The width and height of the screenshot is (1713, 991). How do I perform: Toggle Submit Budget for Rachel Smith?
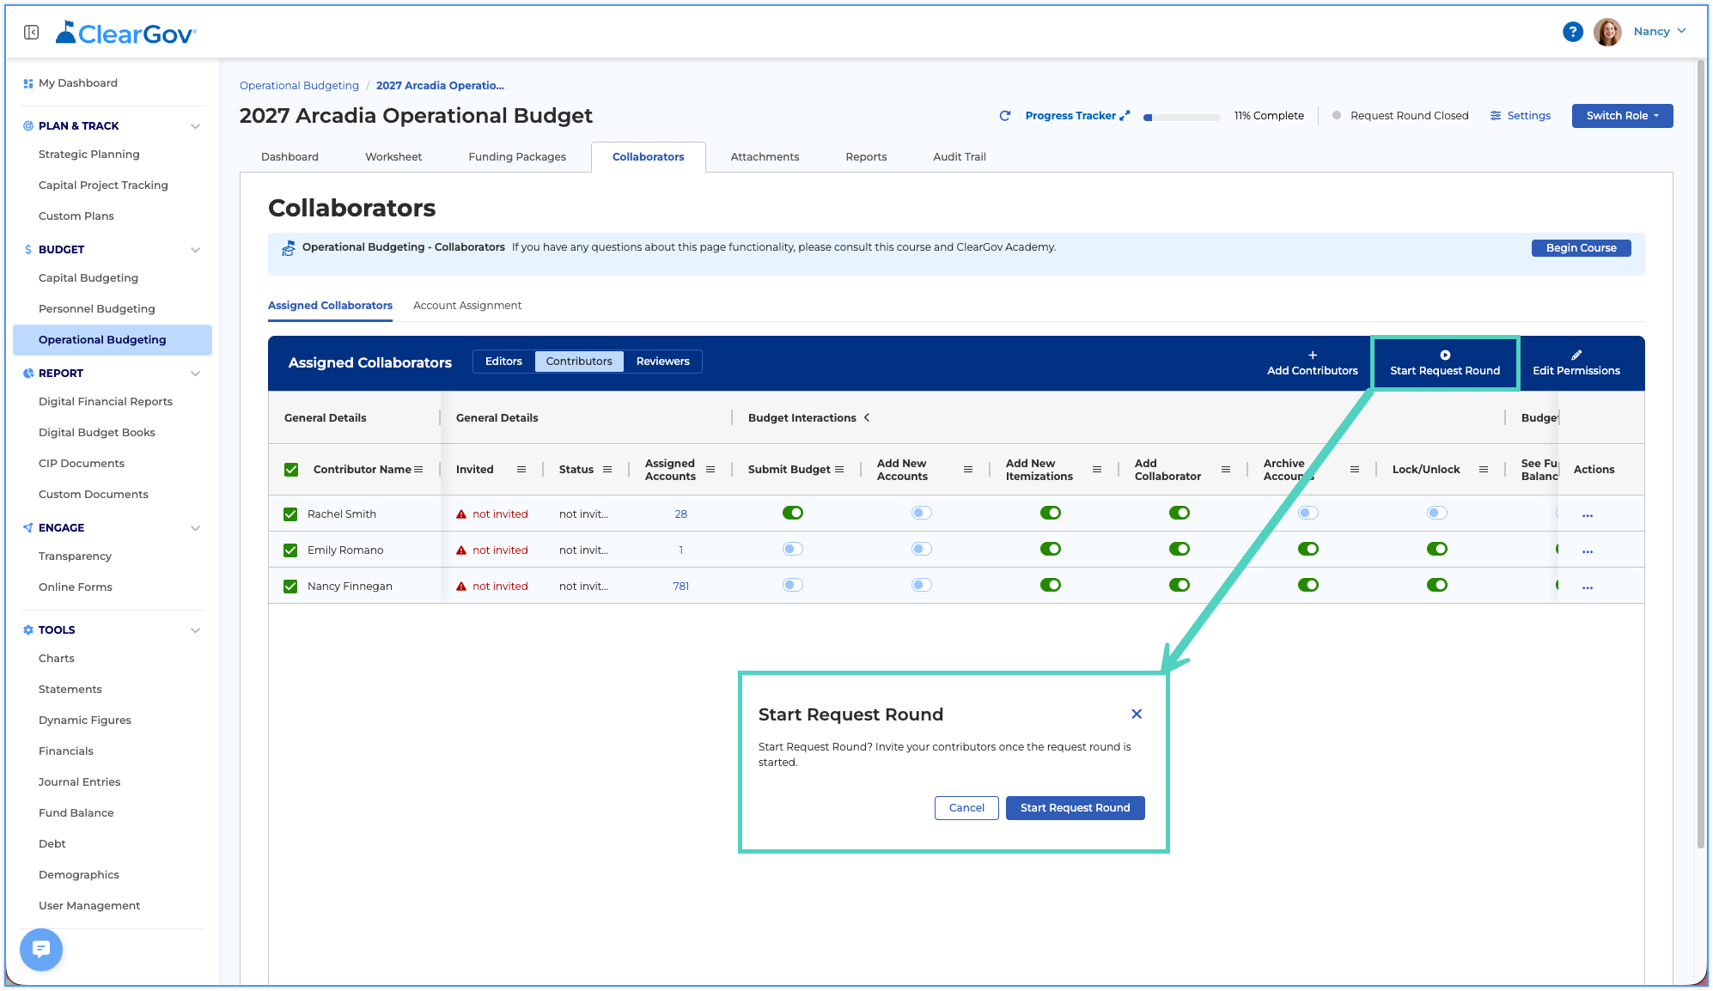[792, 513]
